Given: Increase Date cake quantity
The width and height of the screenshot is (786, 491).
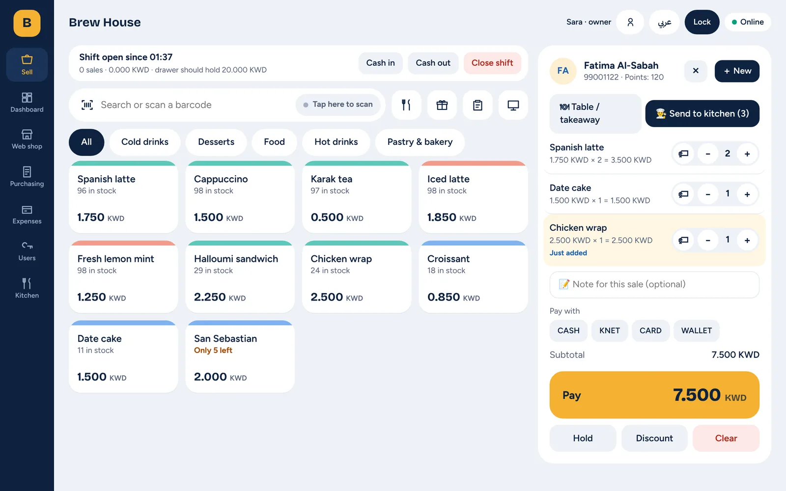Looking at the screenshot, I should [747, 194].
